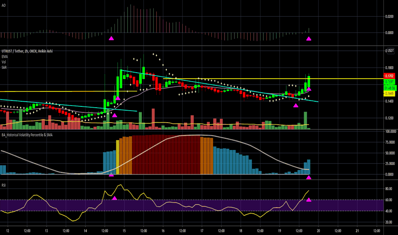
Task: Click the 60.00 RSI axis label
Action: [x=389, y=200]
